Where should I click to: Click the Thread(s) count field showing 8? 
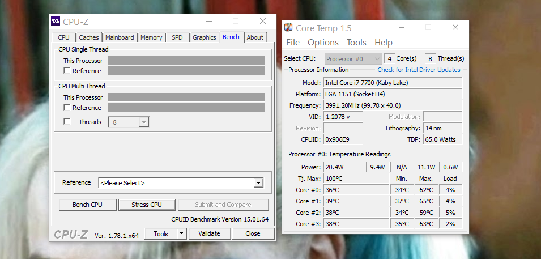tap(430, 59)
